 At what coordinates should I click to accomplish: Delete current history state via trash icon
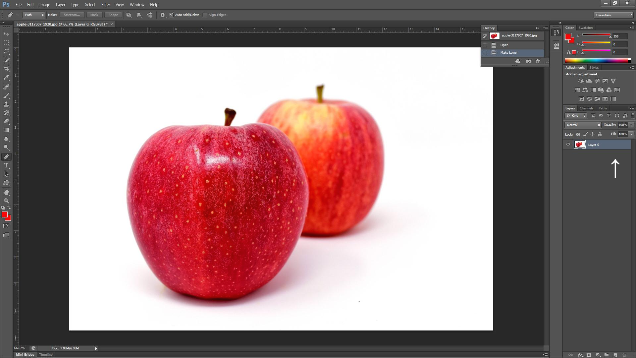(538, 61)
